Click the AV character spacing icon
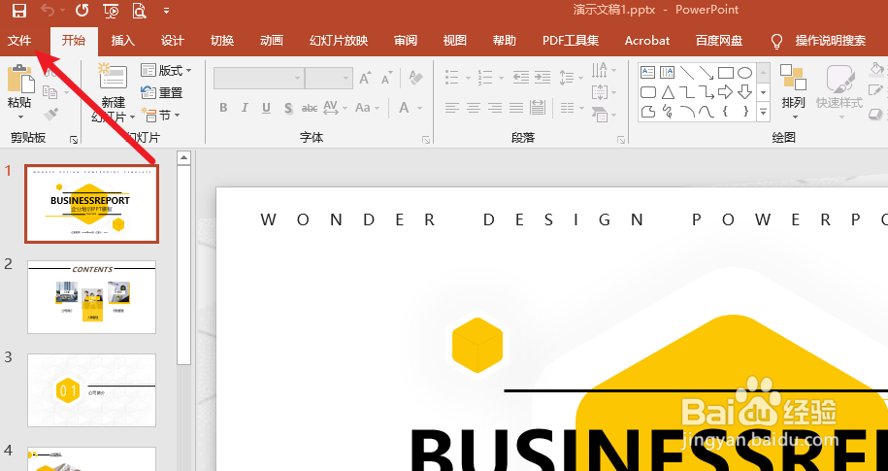The height and width of the screenshot is (471, 888). click(x=331, y=108)
